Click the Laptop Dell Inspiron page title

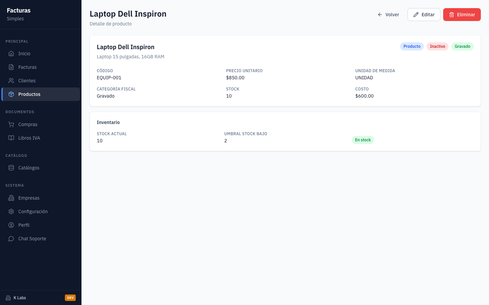point(128,14)
